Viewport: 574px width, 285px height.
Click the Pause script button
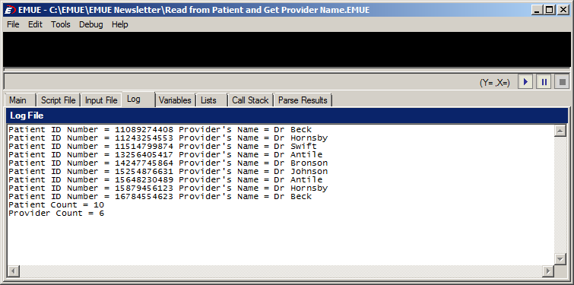point(544,82)
